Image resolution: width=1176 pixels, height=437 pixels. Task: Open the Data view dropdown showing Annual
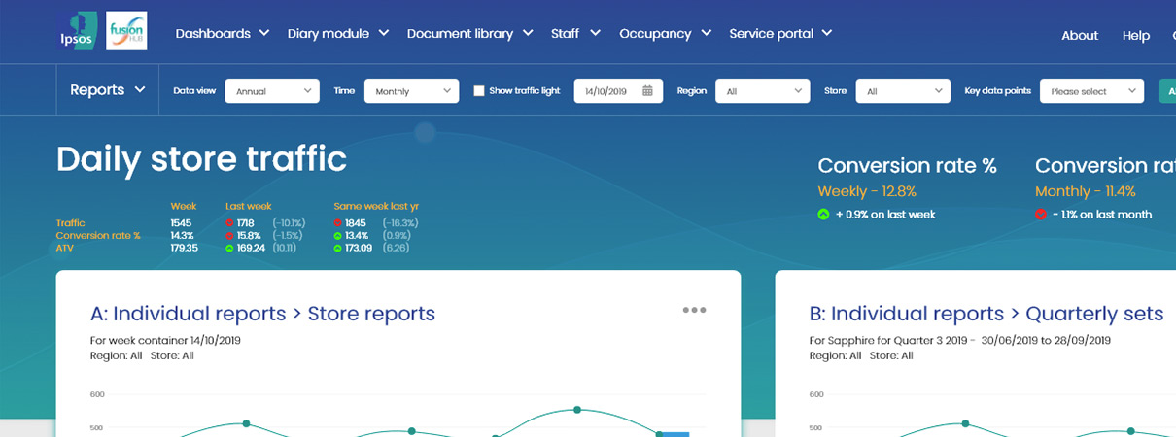coord(272,91)
